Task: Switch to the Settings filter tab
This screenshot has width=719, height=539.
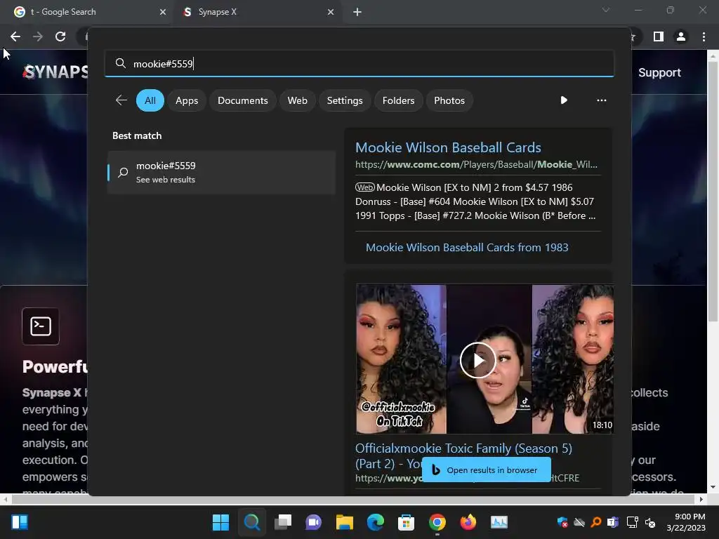Action: (344, 100)
